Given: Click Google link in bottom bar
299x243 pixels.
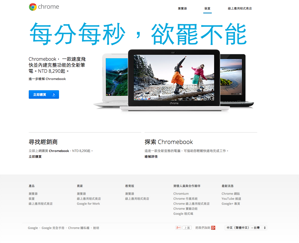Looking at the screenshot, I should click(x=33, y=228).
